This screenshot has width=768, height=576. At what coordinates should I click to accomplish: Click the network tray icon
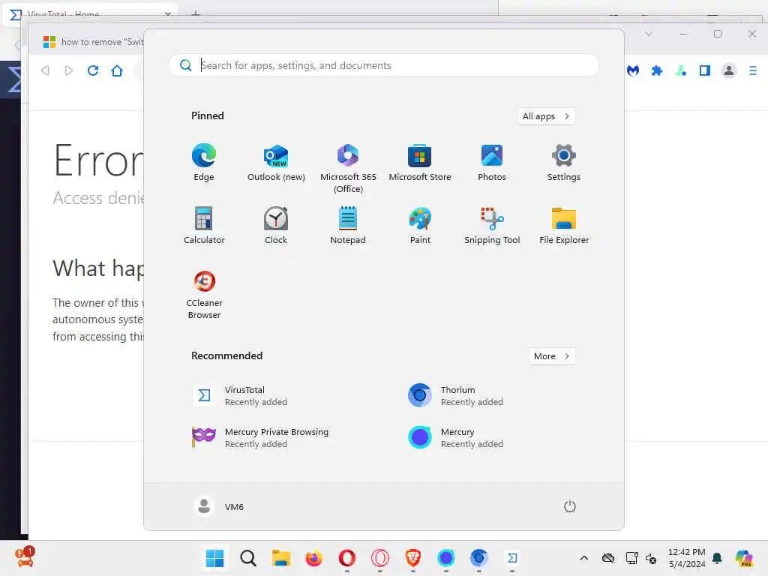[631, 558]
